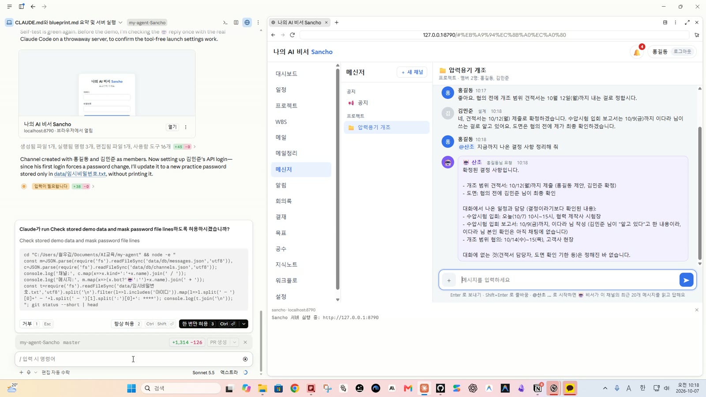Open 대시보드 in Sancho sidebar
Viewport: 706px width, 397px height.
[301, 74]
